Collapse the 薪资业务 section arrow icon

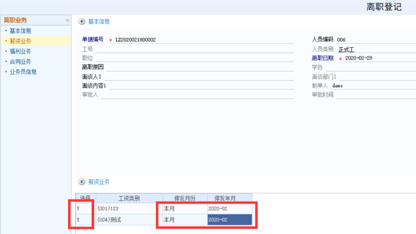82,182
